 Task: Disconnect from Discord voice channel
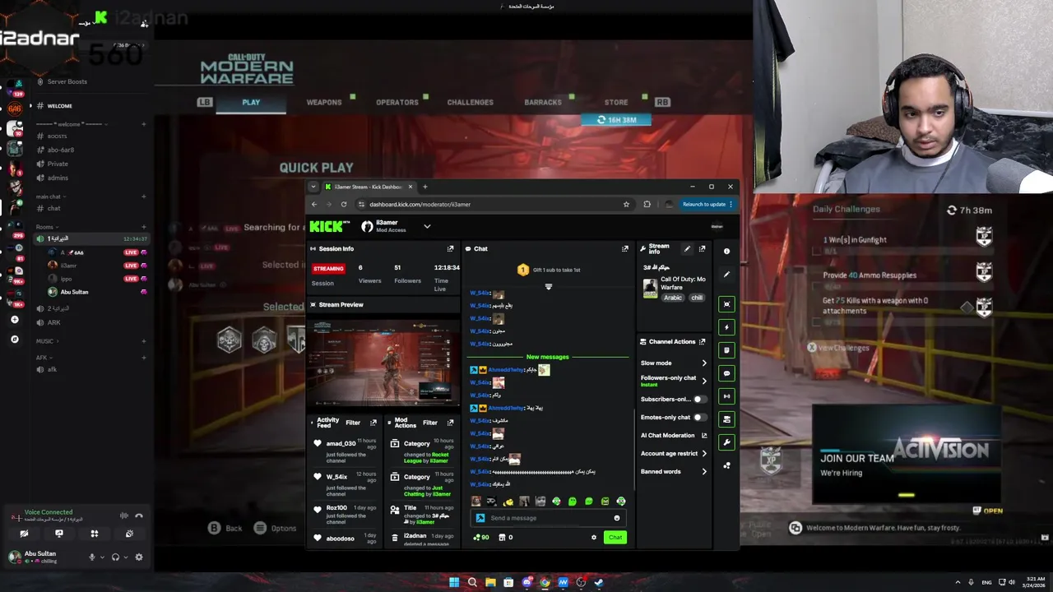pyautogui.click(x=139, y=516)
